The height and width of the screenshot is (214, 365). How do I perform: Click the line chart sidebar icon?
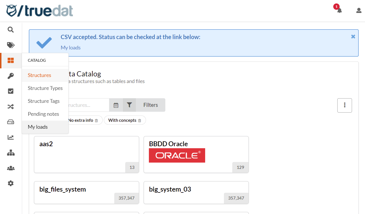point(11,137)
